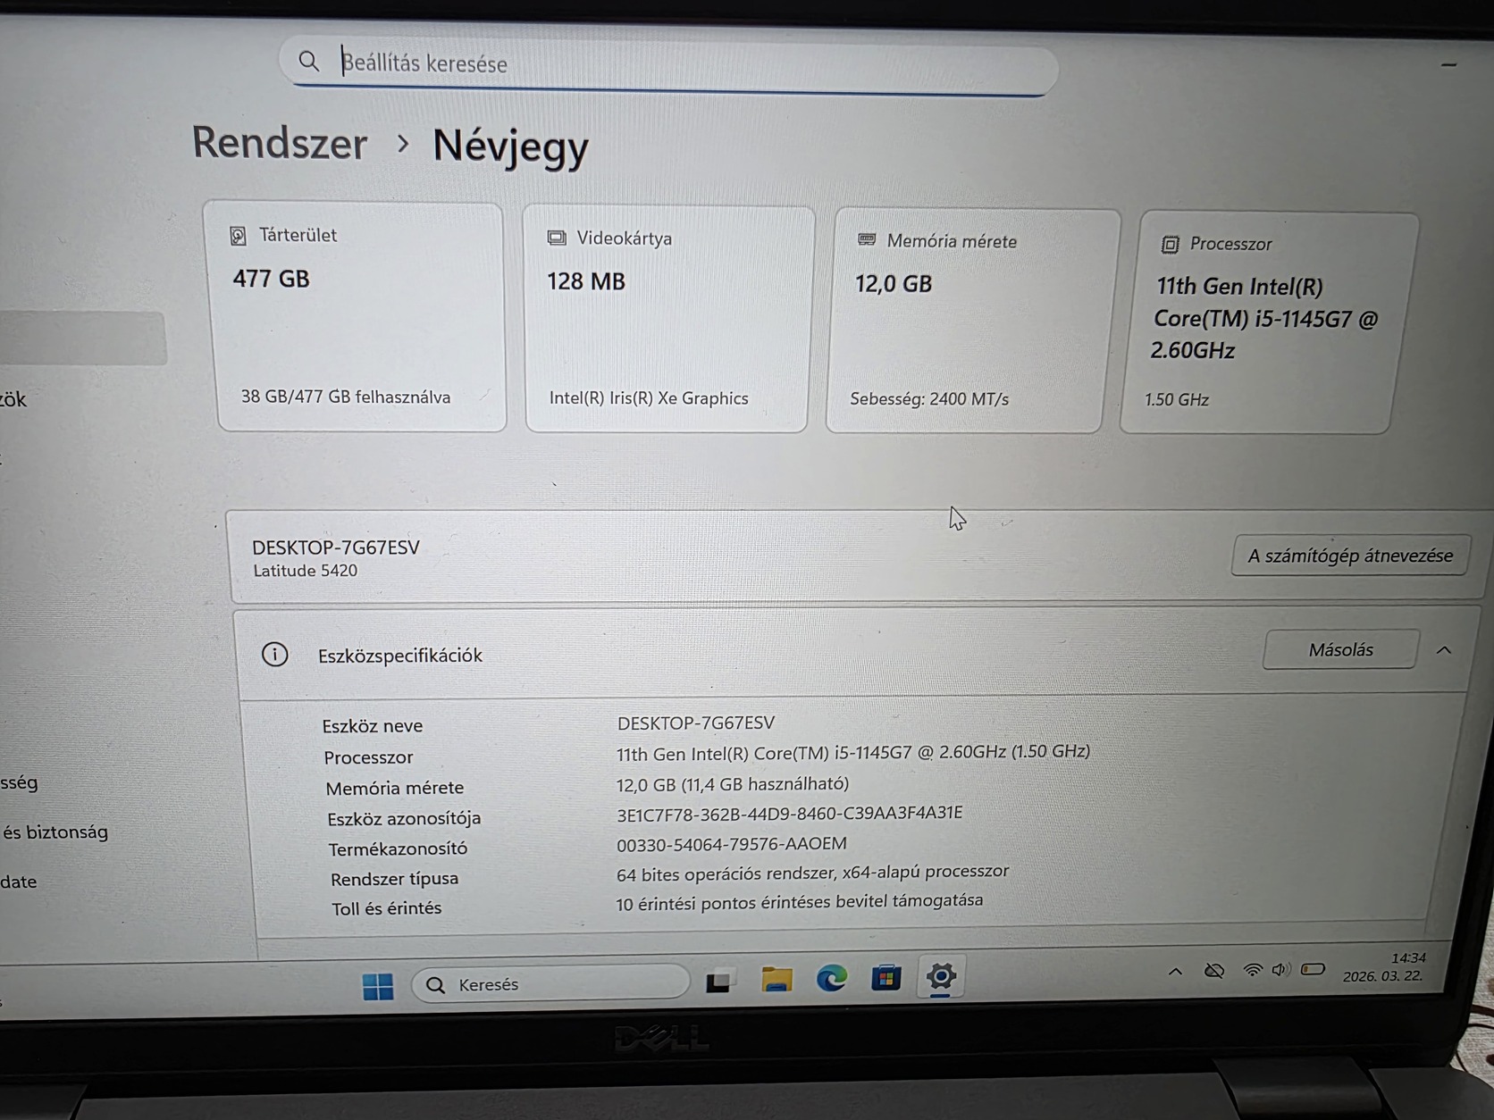Click the search magnifier icon in Settings
1494x1120 pixels.
309,61
